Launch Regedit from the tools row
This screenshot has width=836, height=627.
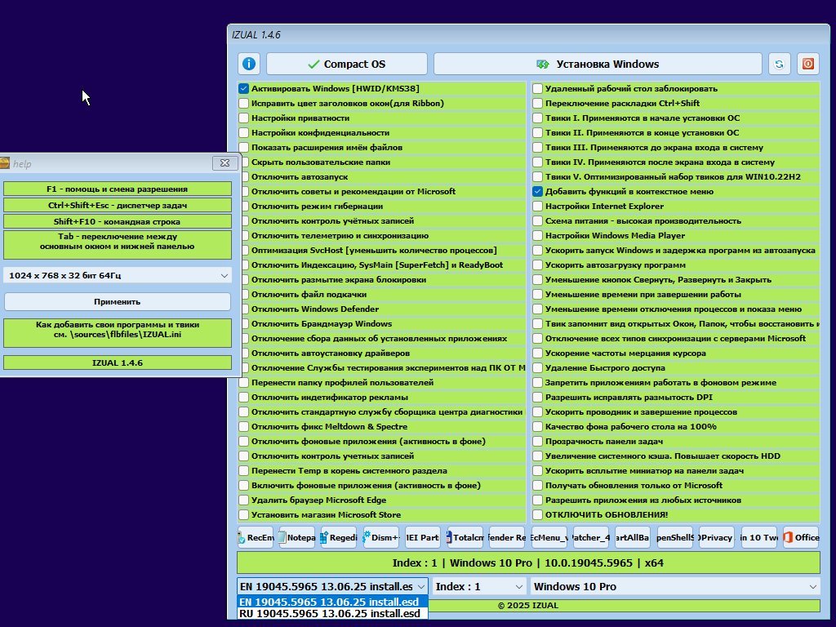click(x=339, y=537)
